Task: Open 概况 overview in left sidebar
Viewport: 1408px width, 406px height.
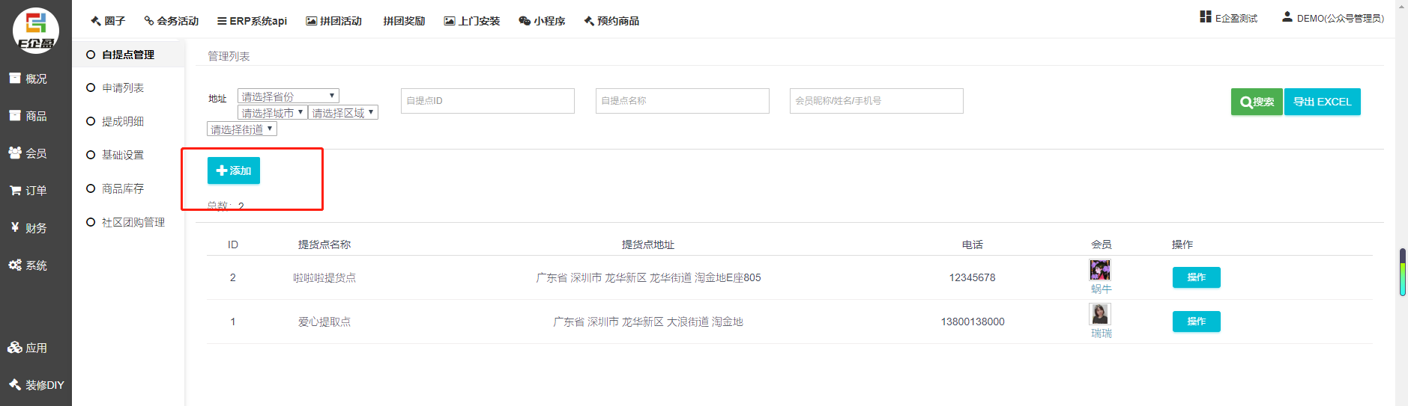Action: click(x=28, y=79)
